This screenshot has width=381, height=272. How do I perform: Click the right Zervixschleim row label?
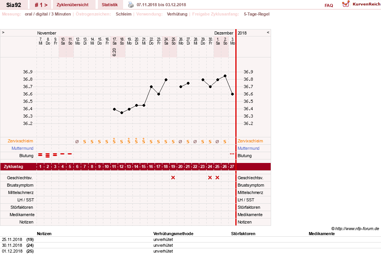tap(250, 141)
